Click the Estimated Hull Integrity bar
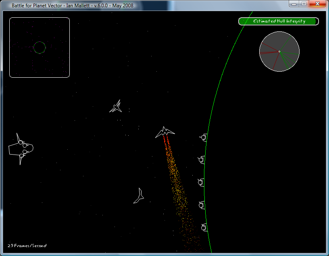Image resolution: width=329 pixels, height=256 pixels. (x=279, y=21)
